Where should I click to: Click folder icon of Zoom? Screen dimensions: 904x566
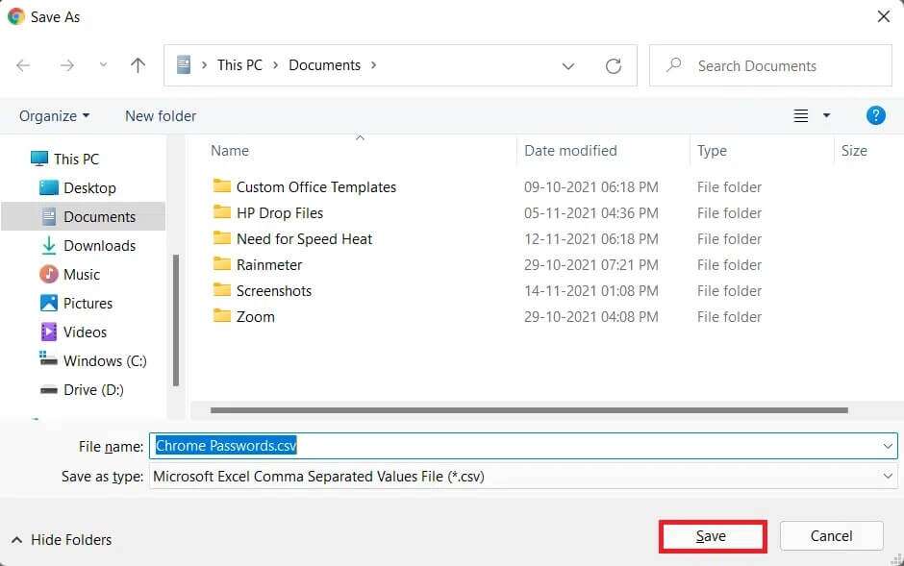222,315
